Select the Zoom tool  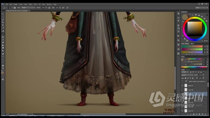pos(3,68)
